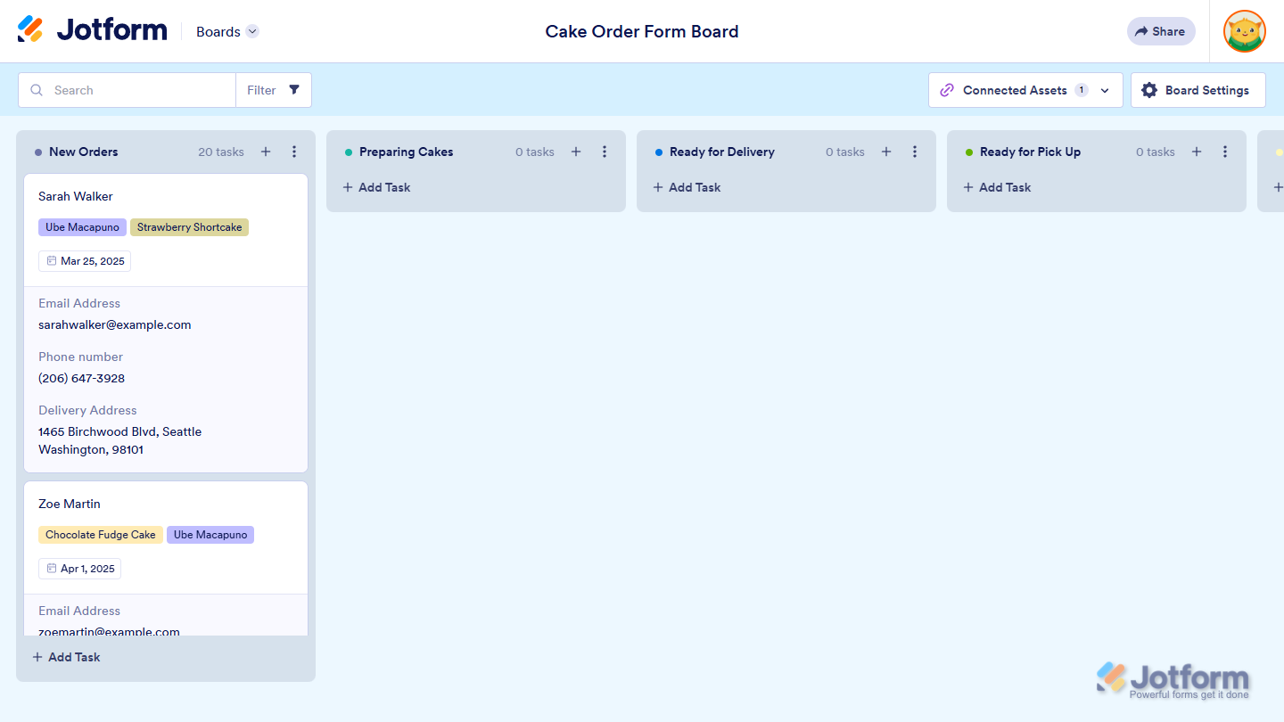Click plus icon in Preparing Cakes column

click(x=576, y=152)
